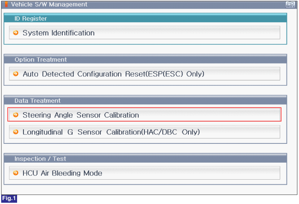Choose Longitudinal G Sensor Calibration(HAC/DBC Only)
This screenshot has width=299, height=204.
click(111, 132)
